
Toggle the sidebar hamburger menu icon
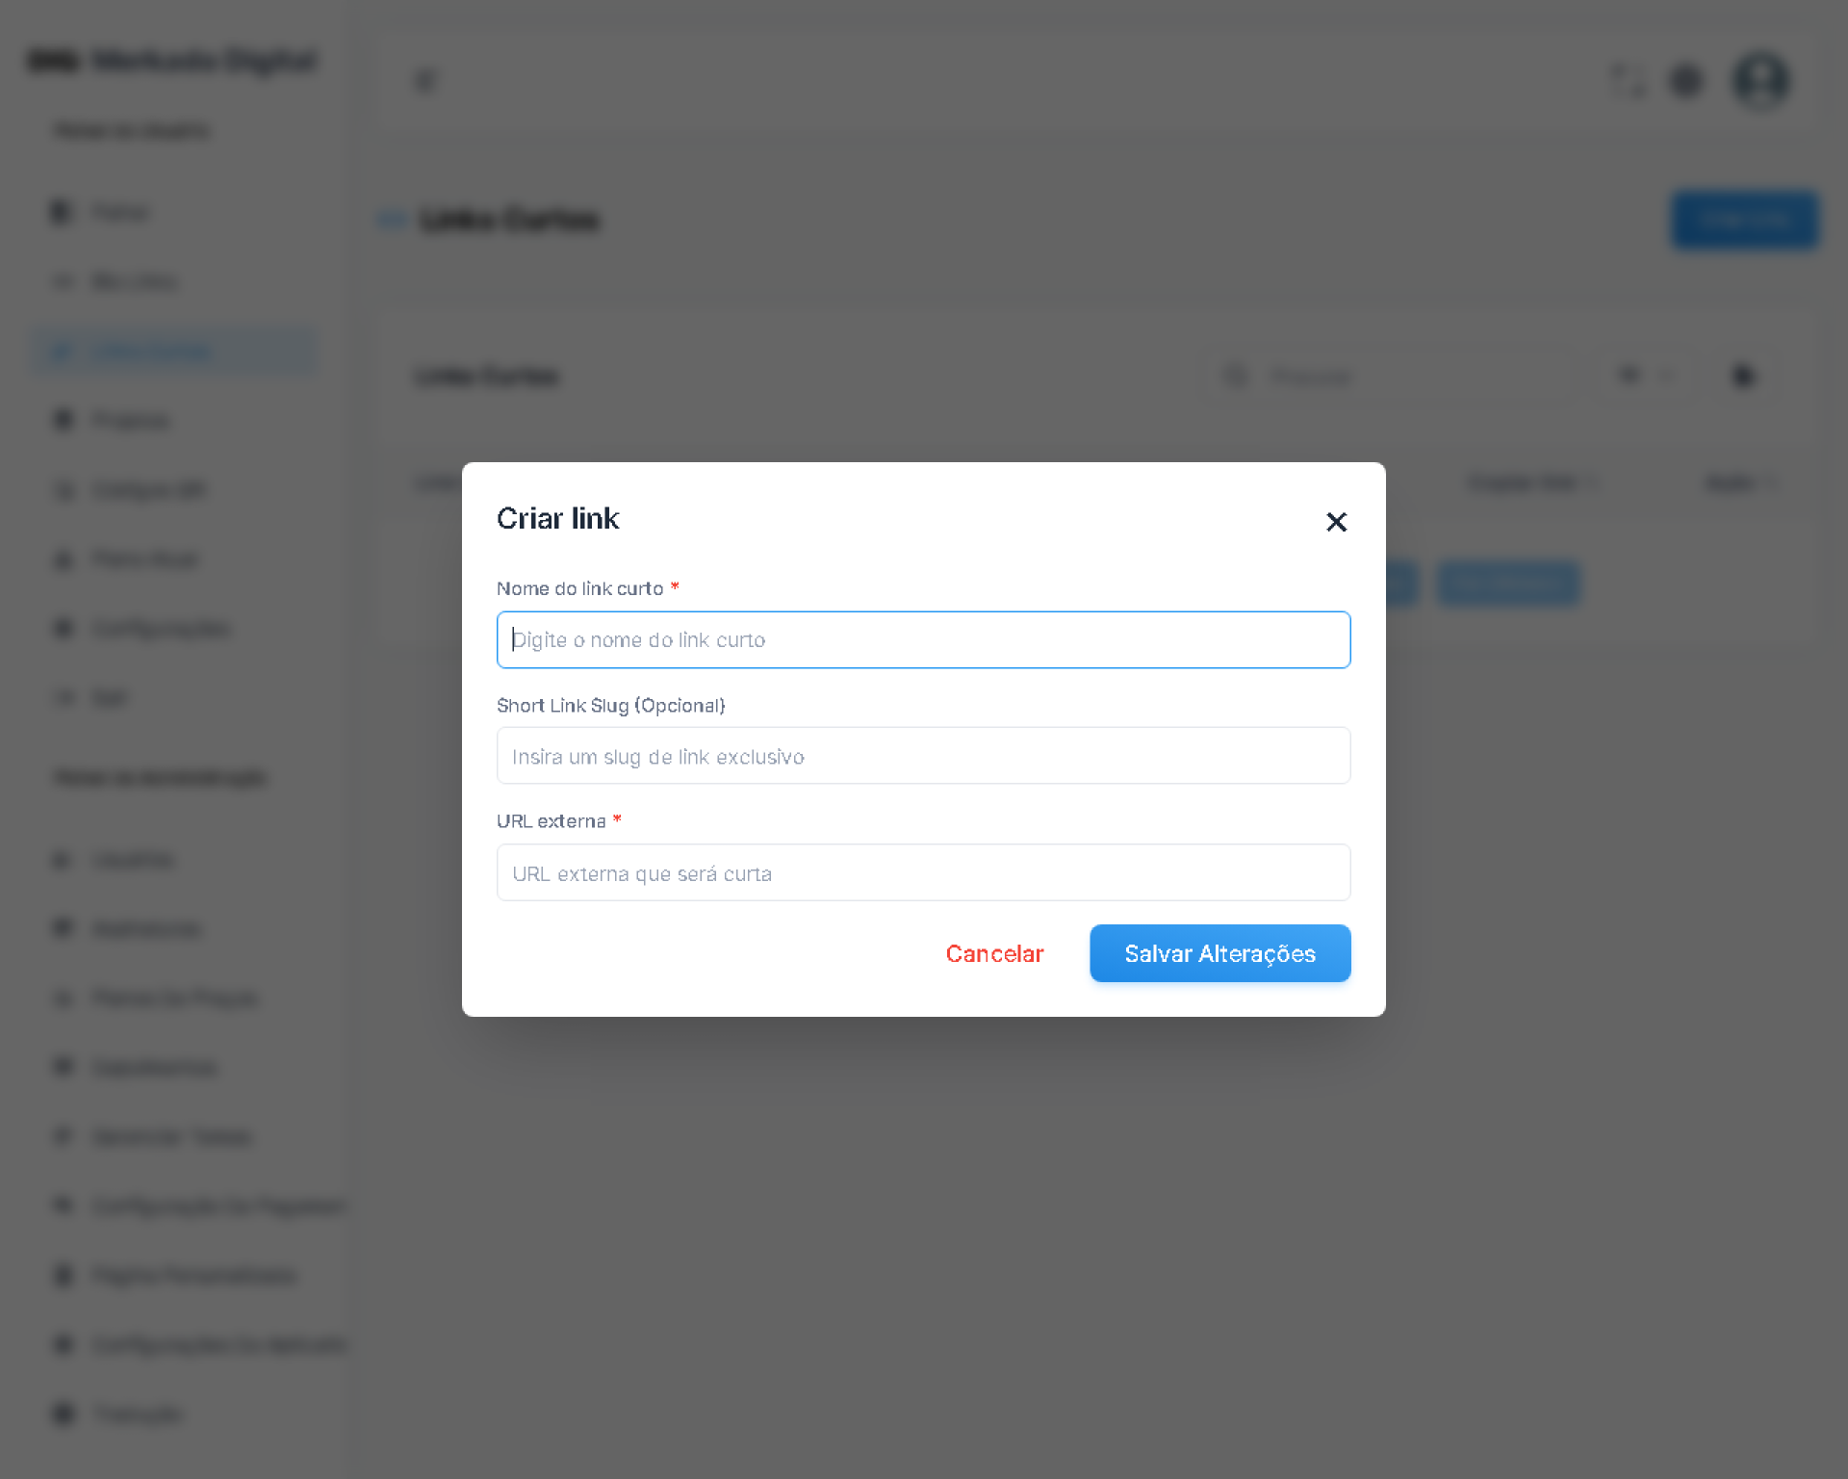tap(424, 81)
